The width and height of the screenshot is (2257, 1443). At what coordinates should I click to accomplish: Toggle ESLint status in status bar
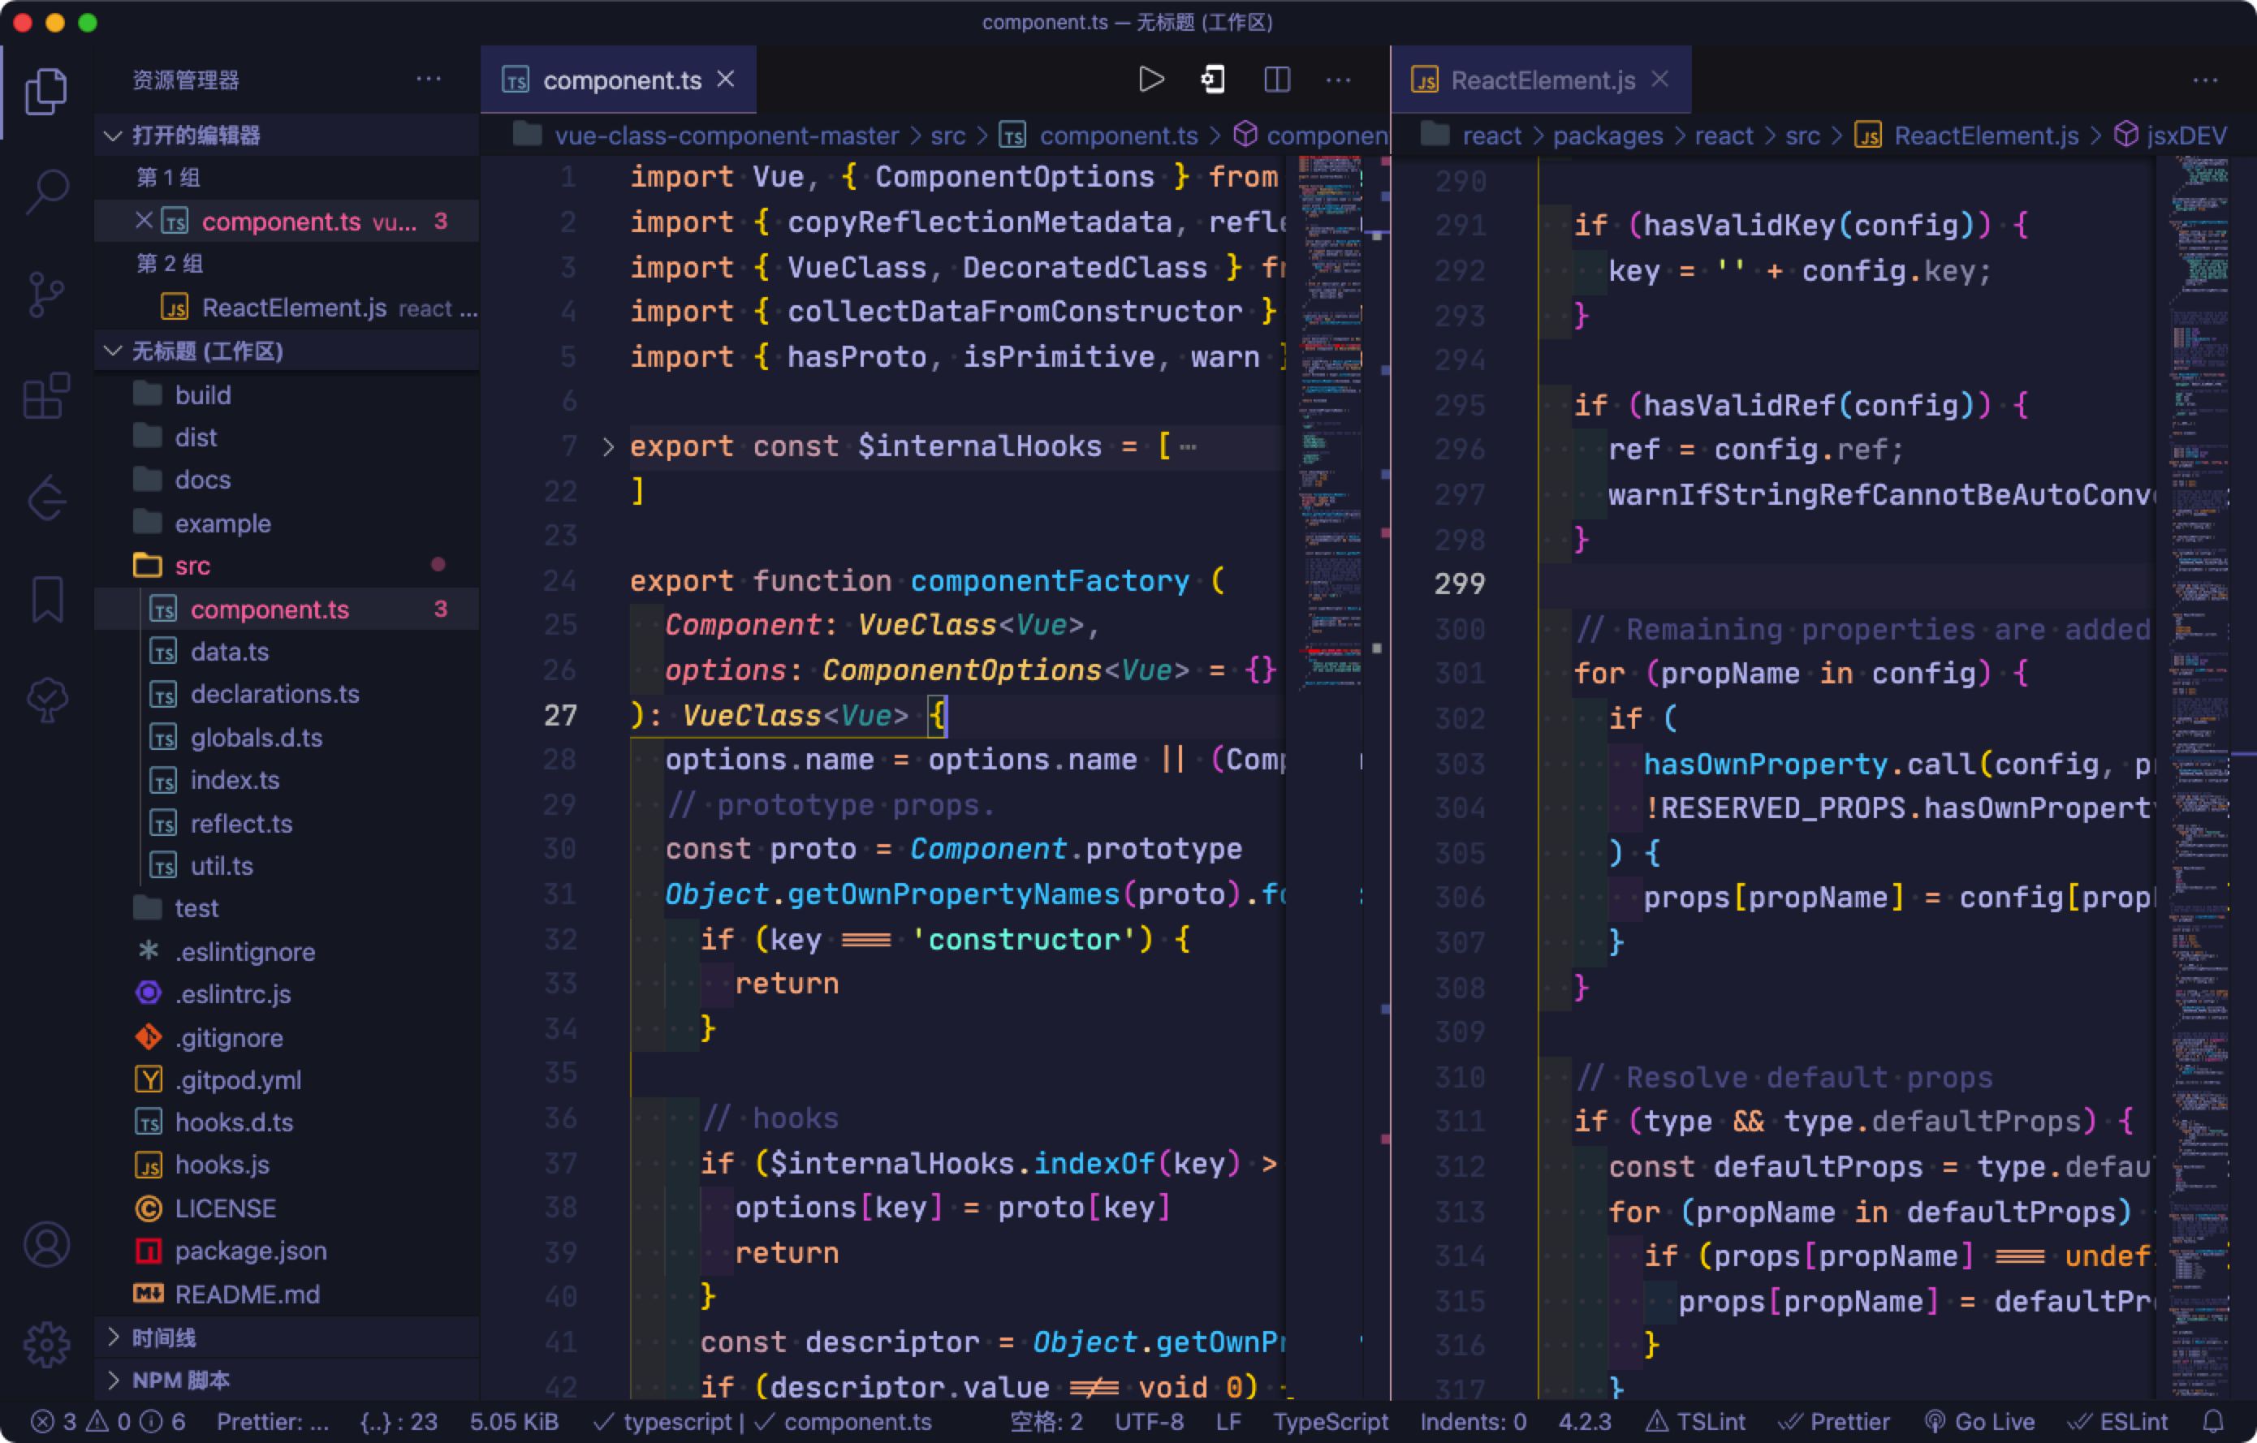2118,1421
